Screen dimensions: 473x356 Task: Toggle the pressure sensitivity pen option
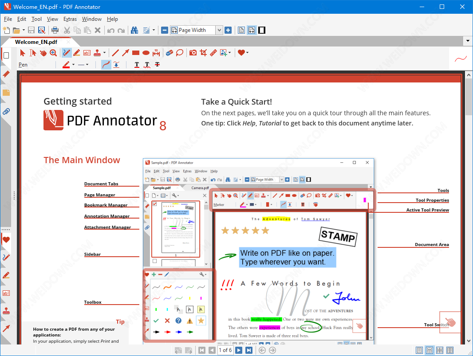click(116, 65)
